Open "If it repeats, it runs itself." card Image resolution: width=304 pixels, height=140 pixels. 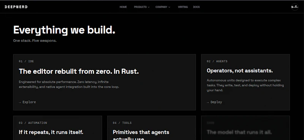coord(58,128)
